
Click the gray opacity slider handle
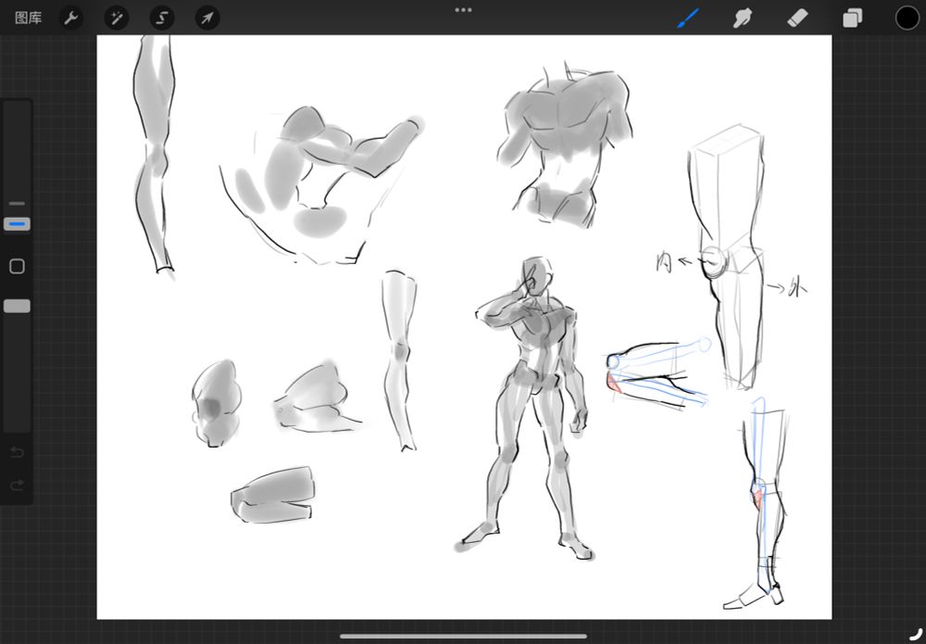click(17, 306)
